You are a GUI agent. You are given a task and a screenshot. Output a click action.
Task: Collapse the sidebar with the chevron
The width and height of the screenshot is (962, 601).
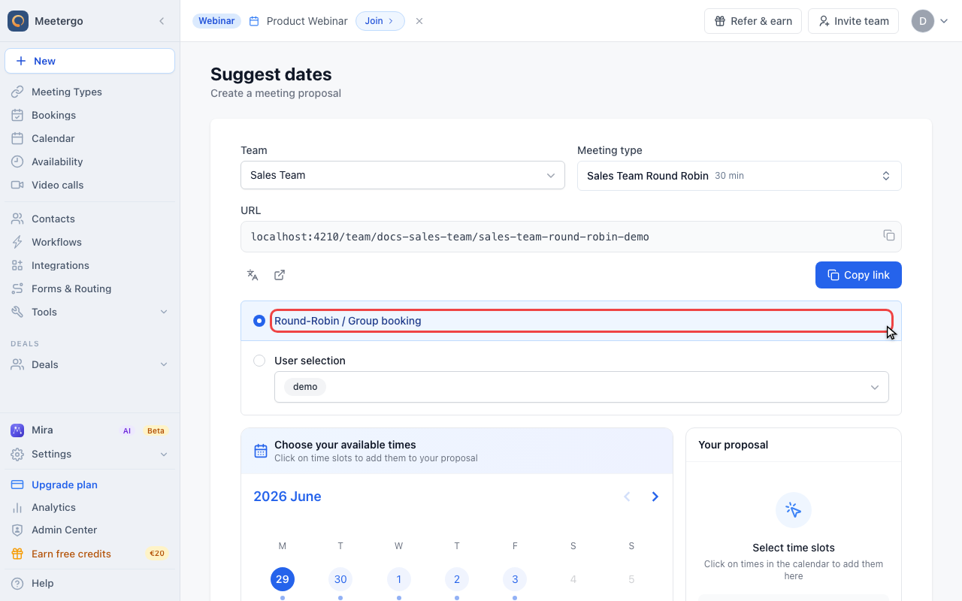[162, 21]
